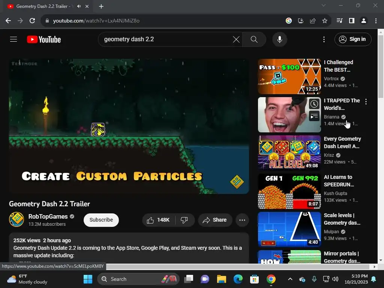
Task: Click the browser address bar URL
Action: pos(96,21)
